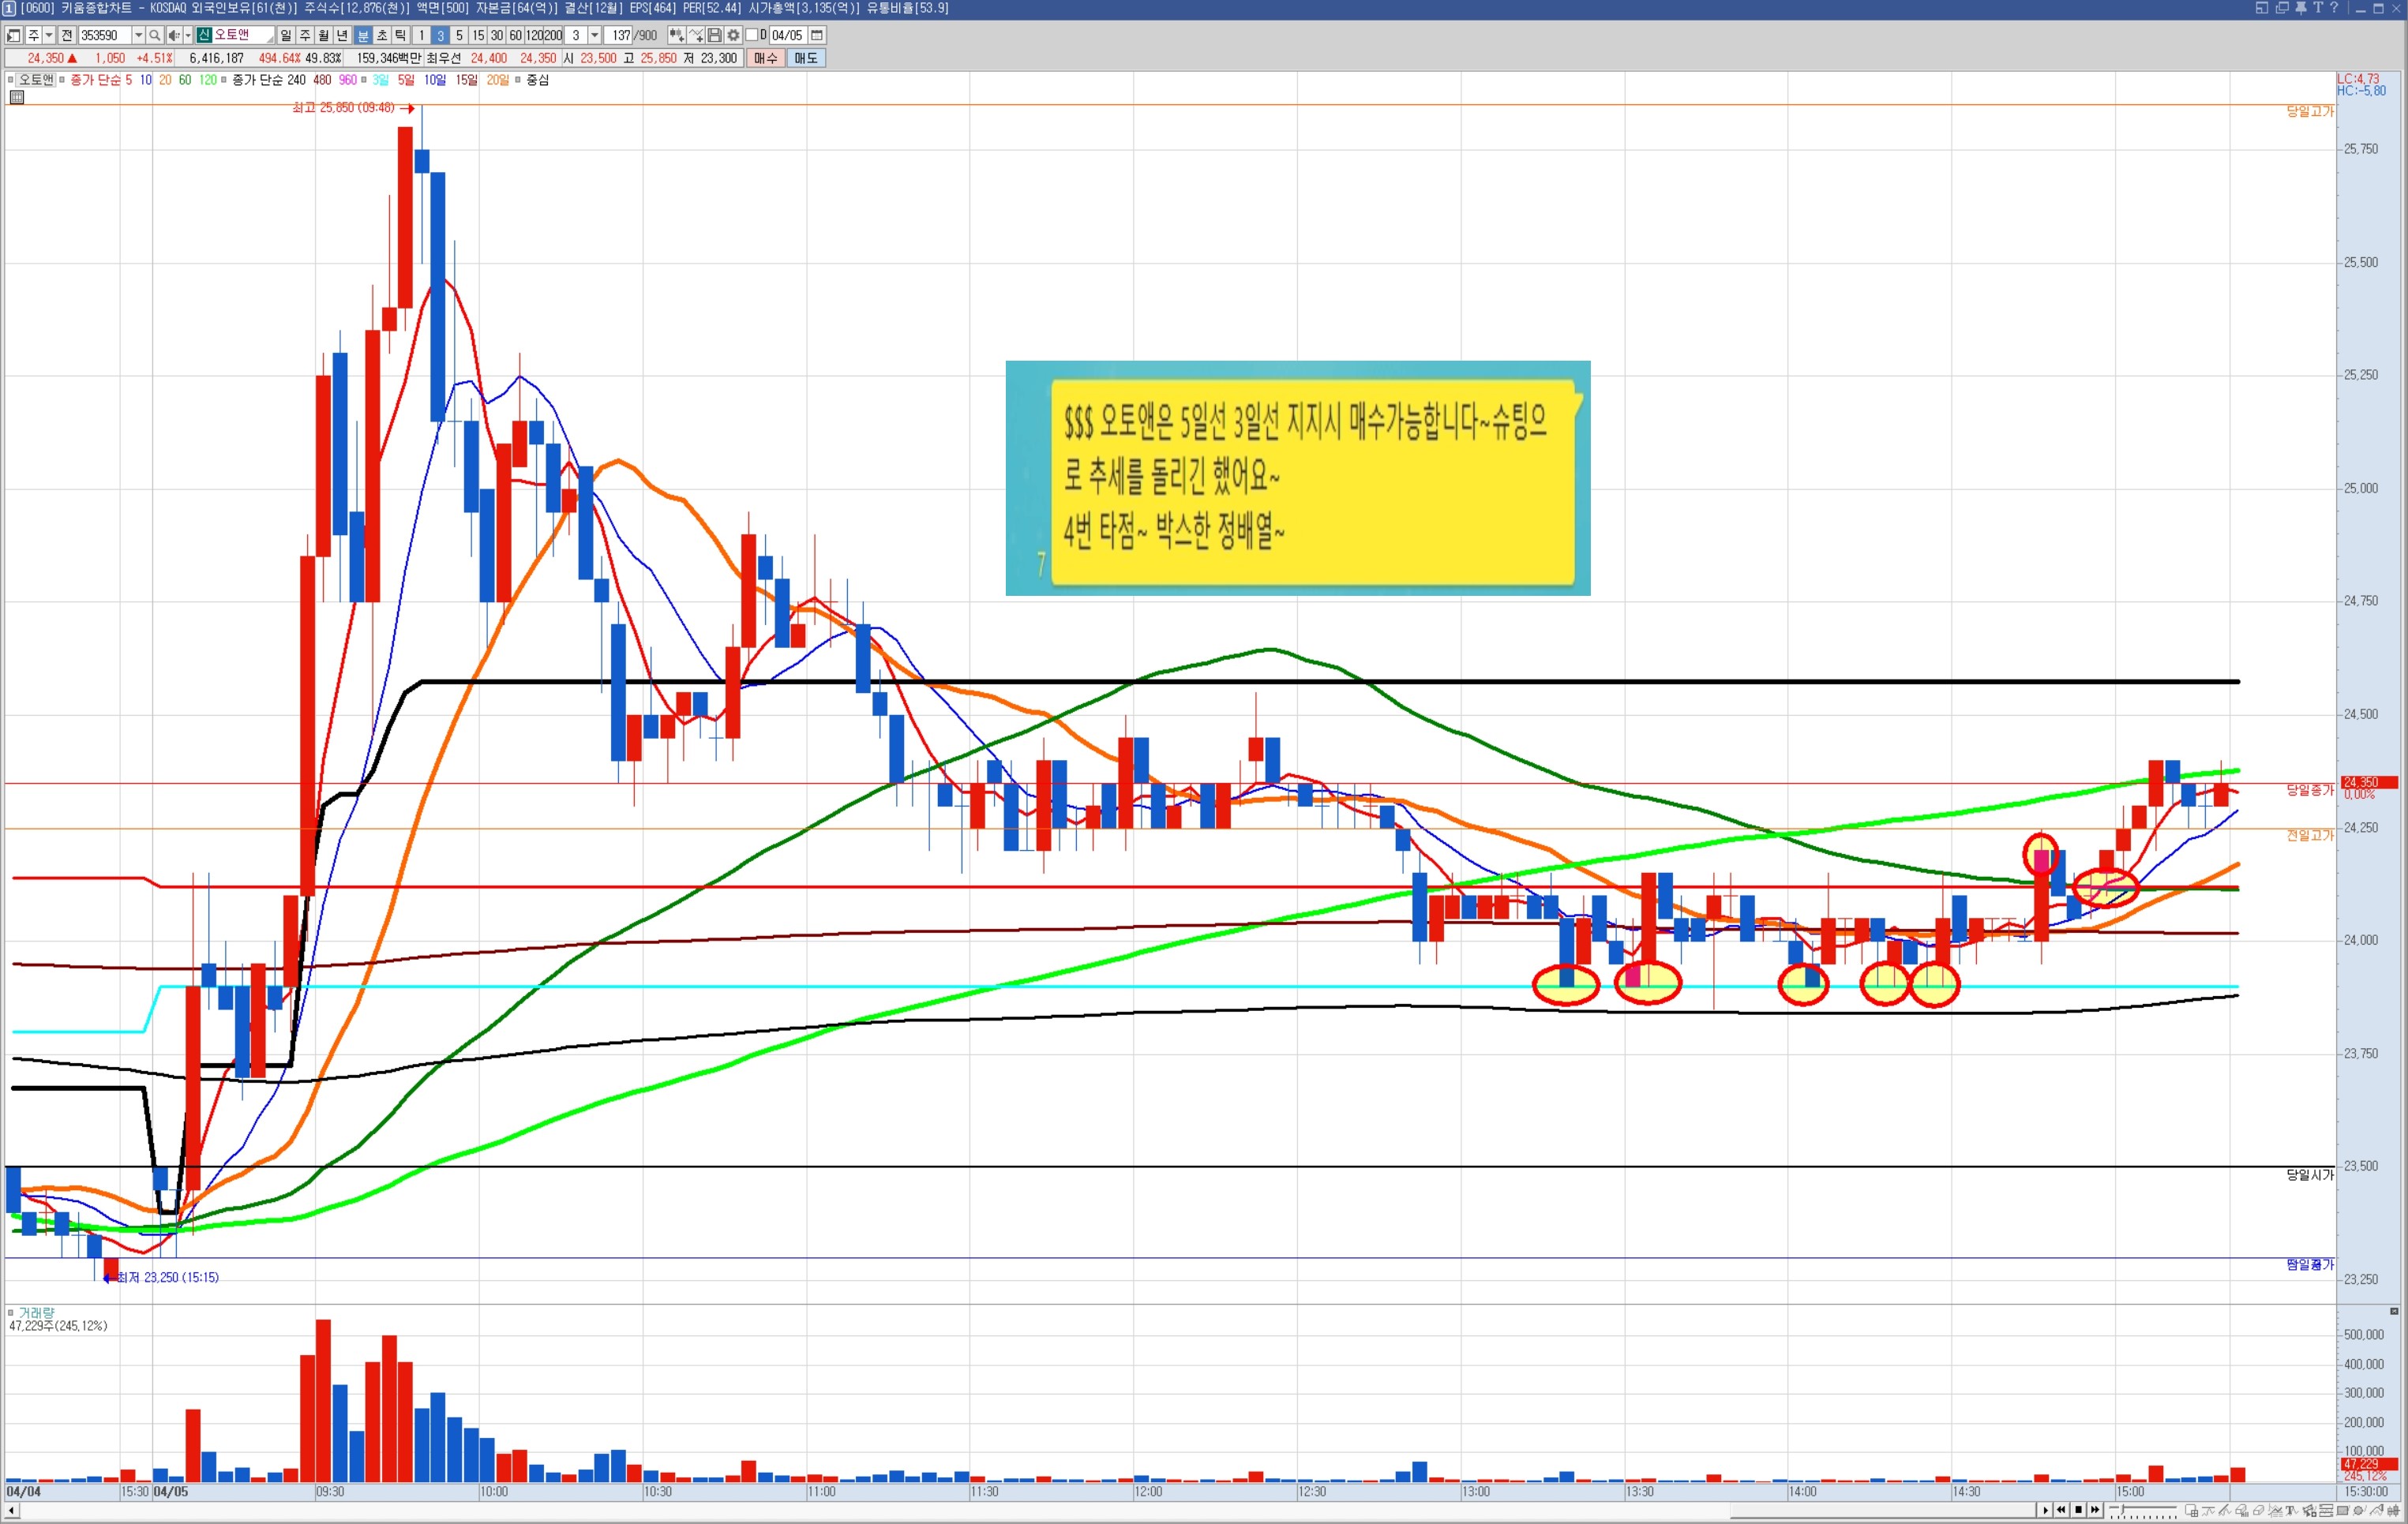Select the 60 minute interval tab

[516, 35]
